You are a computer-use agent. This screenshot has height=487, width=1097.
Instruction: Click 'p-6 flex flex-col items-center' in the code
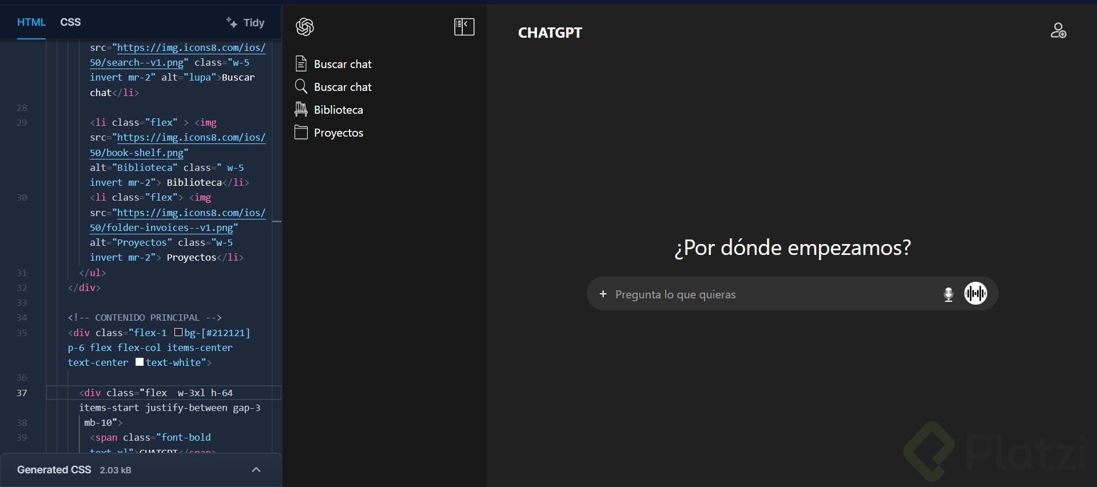click(x=150, y=348)
